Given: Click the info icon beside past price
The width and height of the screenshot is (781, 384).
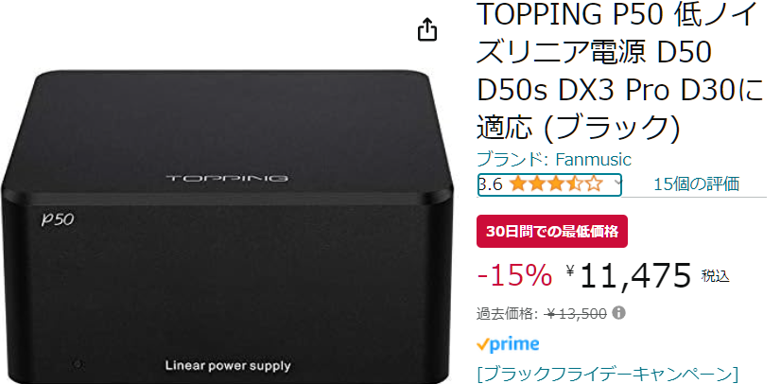Looking at the screenshot, I should click(x=618, y=313).
